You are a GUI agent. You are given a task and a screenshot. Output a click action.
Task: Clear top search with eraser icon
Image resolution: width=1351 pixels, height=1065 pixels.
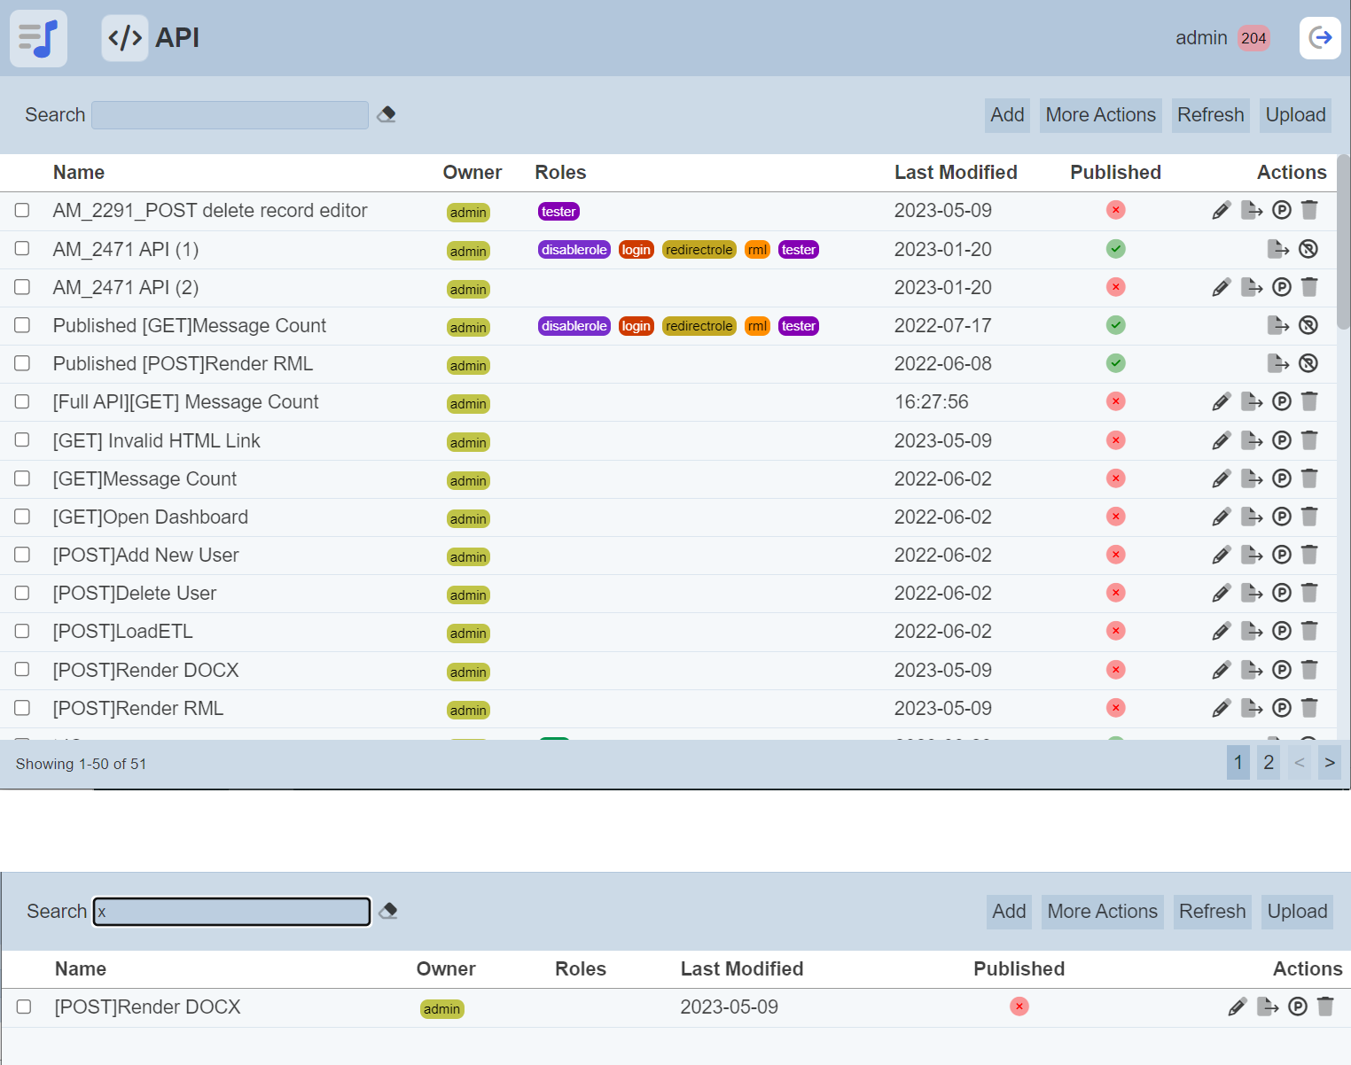[387, 114]
